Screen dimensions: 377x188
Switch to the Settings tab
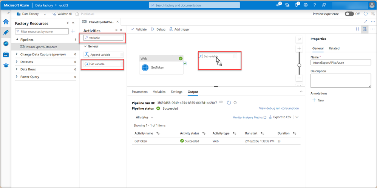(176, 92)
